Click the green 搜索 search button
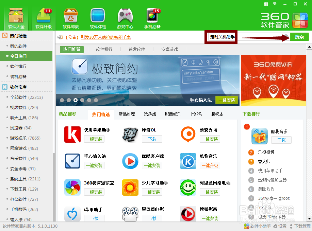Viewport: 312px width, 231px height. click(x=299, y=37)
